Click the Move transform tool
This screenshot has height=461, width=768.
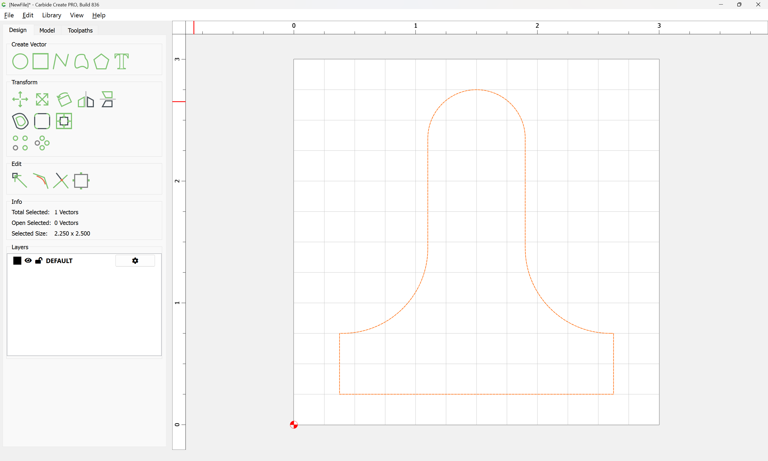(x=20, y=100)
